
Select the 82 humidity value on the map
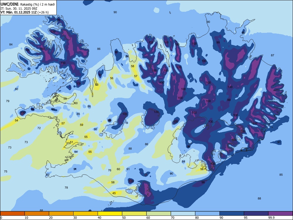tap(48, 175)
